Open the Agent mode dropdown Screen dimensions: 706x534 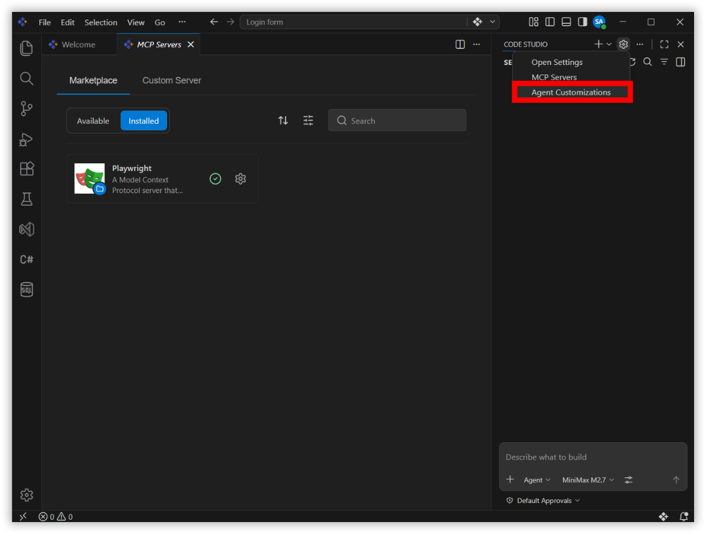click(x=537, y=480)
